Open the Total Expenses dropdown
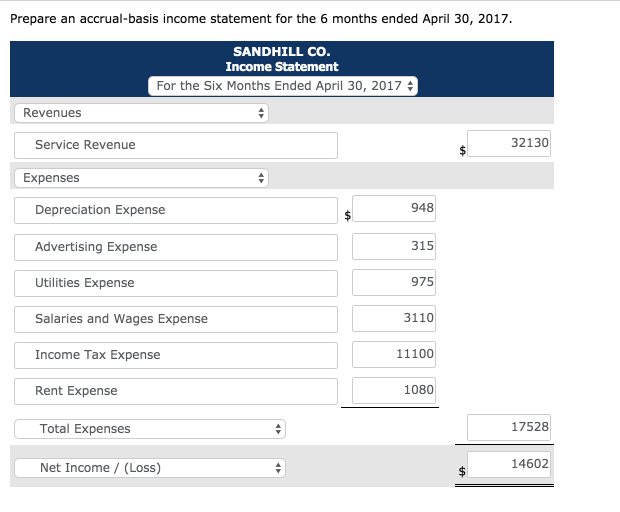This screenshot has height=512, width=620. click(149, 428)
